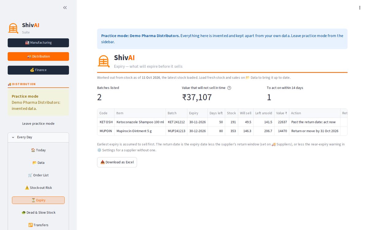
Task: Sort by the Expiry column header
Action: click(x=197, y=113)
